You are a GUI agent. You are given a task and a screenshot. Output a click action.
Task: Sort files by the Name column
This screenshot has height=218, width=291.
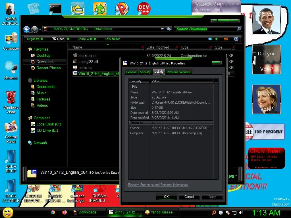[x=105, y=47]
